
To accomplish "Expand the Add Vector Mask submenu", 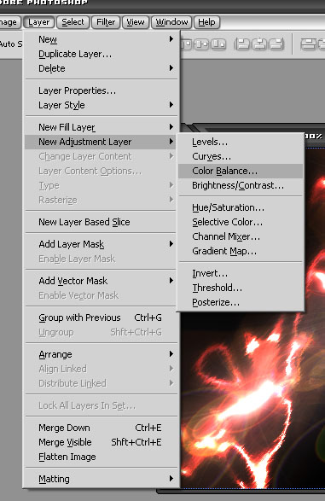I will click(x=101, y=281).
